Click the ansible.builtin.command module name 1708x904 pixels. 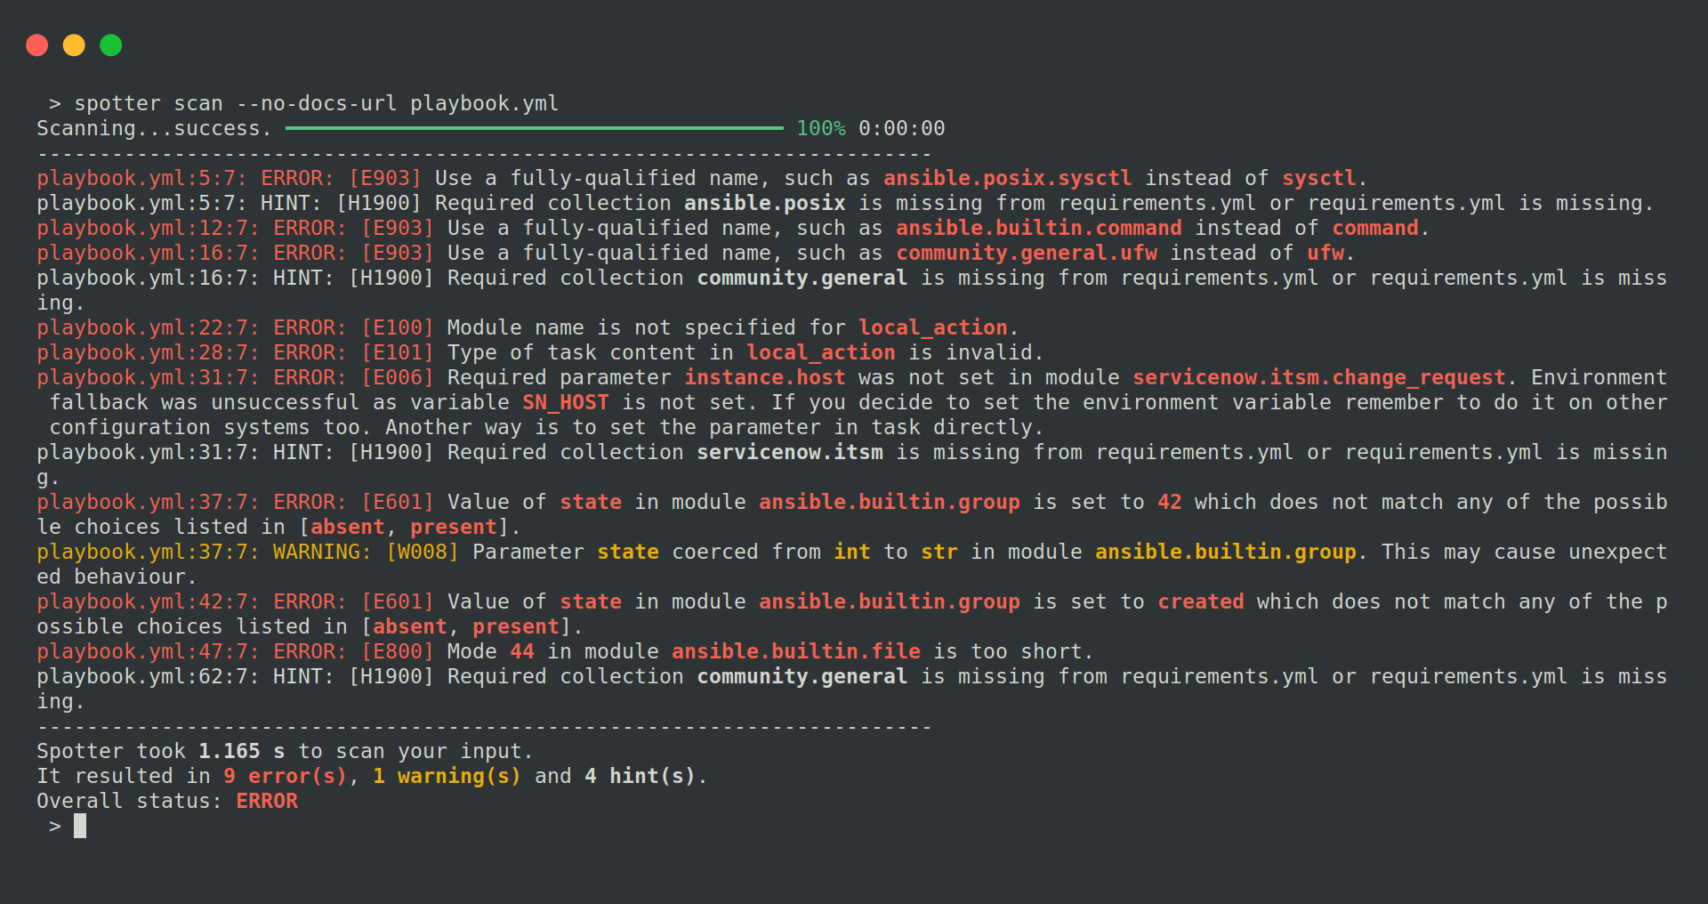(1038, 229)
